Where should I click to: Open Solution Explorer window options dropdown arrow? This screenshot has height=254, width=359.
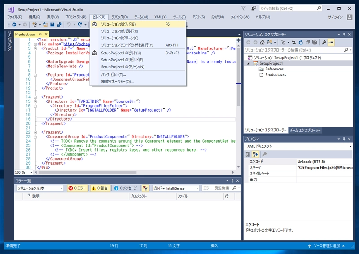(x=339, y=35)
